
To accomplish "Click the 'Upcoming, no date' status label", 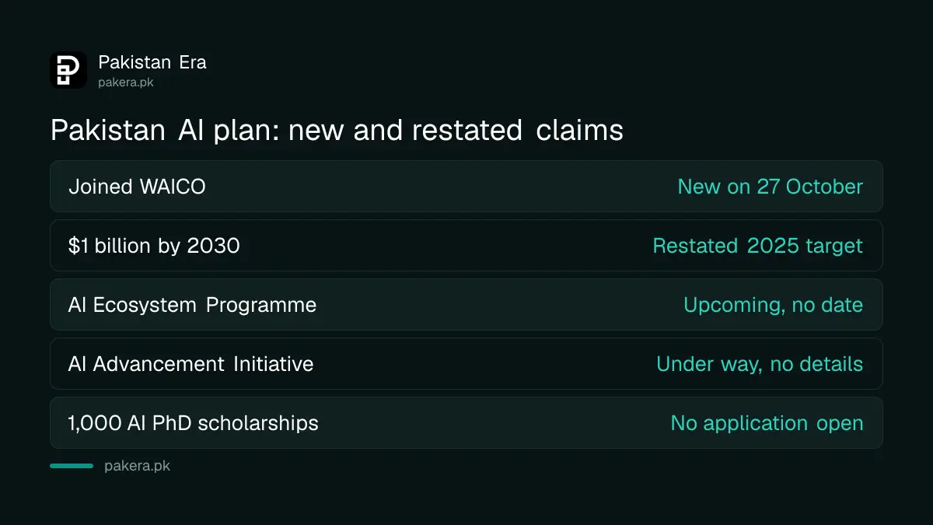I will click(773, 305).
